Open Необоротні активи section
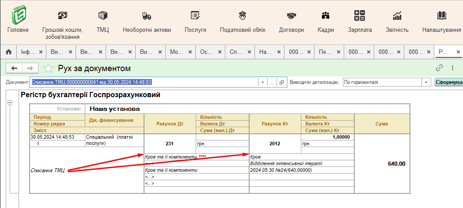 147,16
